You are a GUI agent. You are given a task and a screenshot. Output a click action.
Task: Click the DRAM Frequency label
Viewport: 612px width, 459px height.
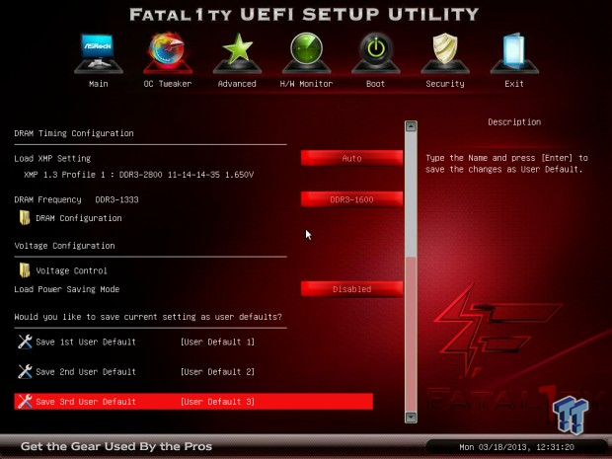47,199
